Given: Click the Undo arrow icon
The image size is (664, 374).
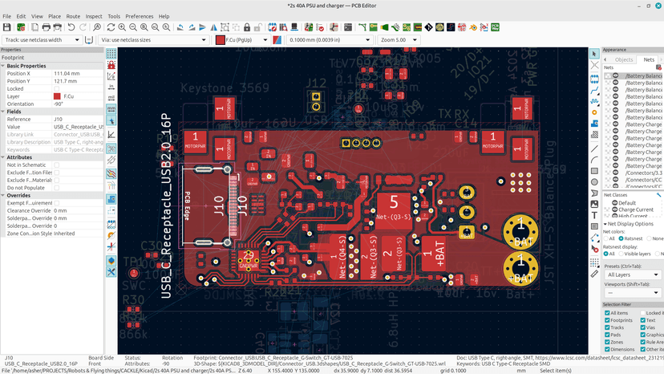Looking at the screenshot, I should [x=71, y=27].
